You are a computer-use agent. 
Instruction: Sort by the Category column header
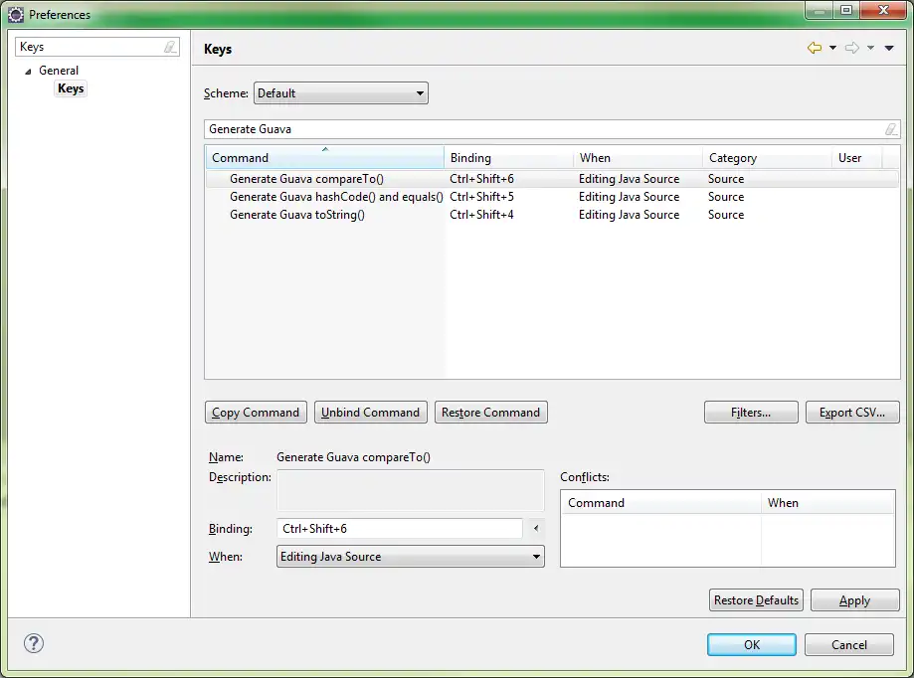[767, 158]
